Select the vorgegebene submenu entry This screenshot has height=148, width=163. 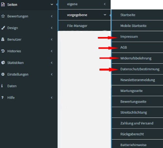tap(84, 15)
